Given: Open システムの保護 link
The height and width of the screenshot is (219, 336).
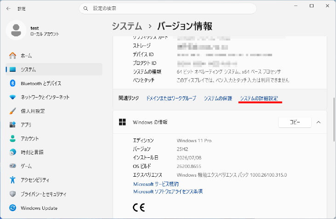Looking at the screenshot, I should 218,98.
